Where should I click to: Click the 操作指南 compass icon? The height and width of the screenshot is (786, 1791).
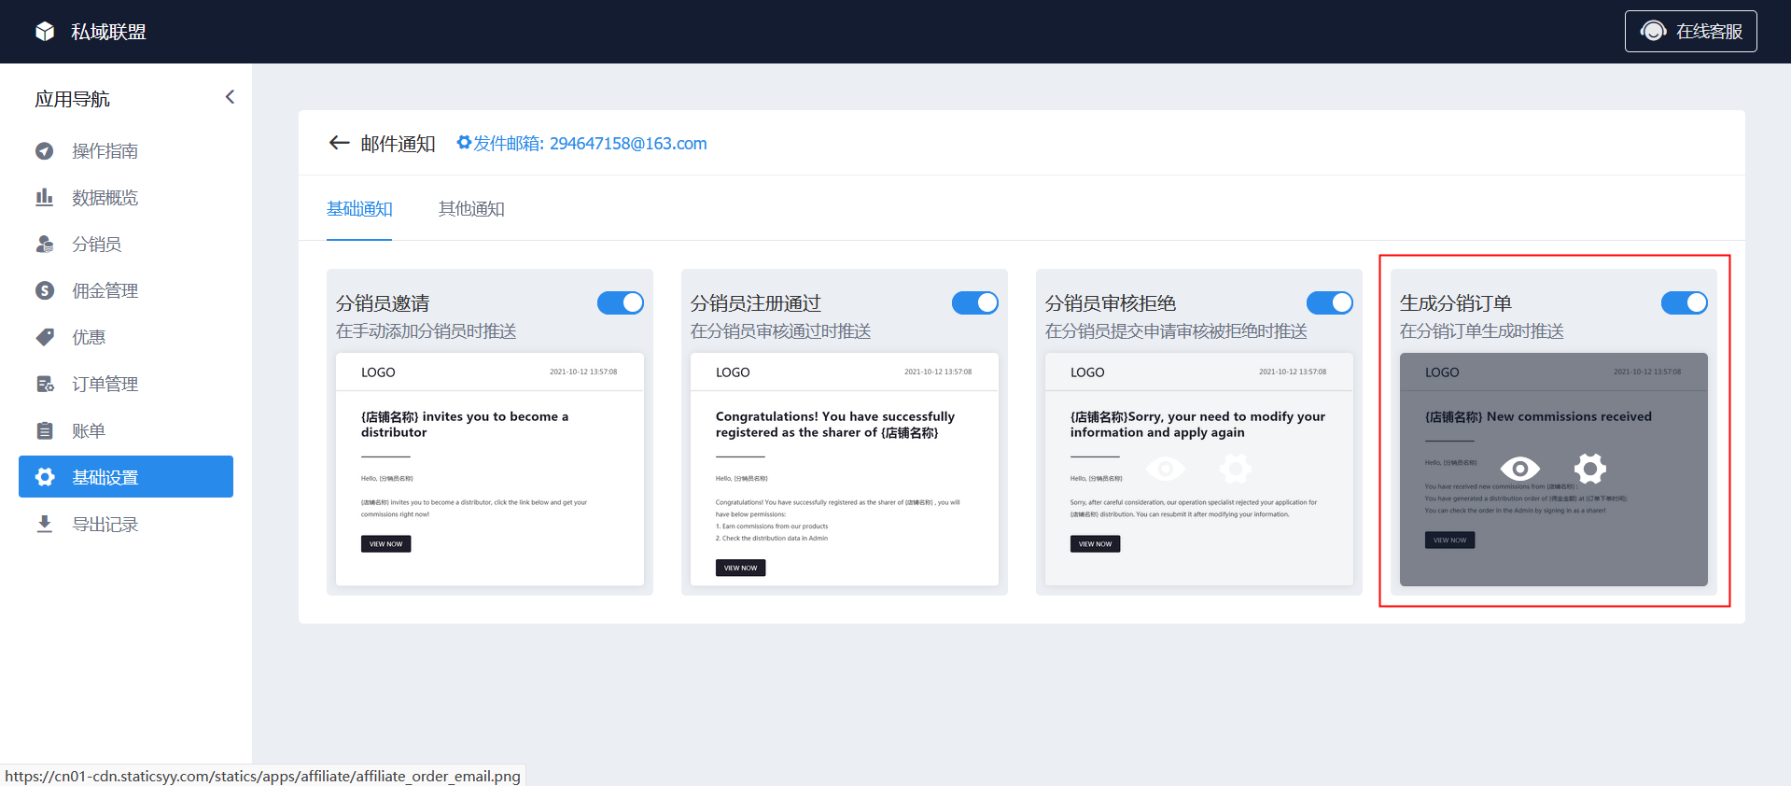tap(45, 150)
